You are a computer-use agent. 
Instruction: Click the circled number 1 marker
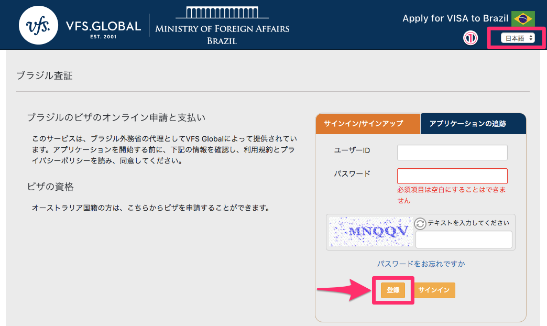coord(471,38)
